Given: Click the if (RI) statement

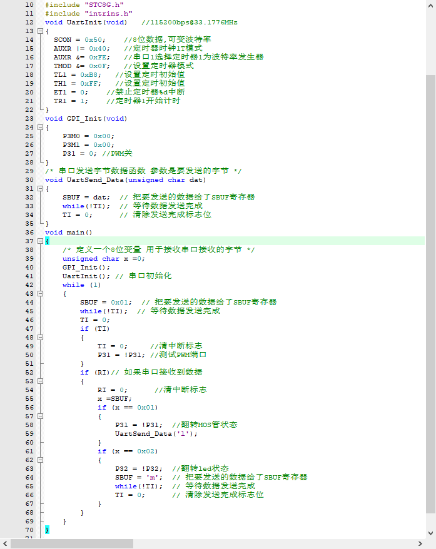Looking at the screenshot, I should 95,372.
